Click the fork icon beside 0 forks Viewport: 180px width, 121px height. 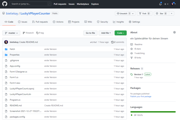pos(132,58)
